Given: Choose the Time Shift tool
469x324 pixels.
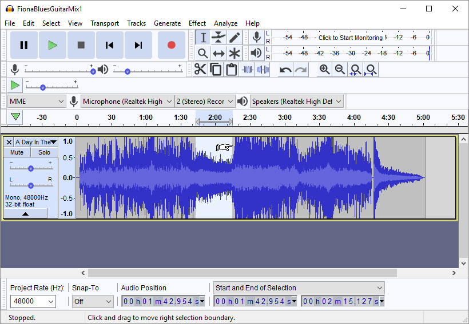Looking at the screenshot, I should click(x=218, y=54).
